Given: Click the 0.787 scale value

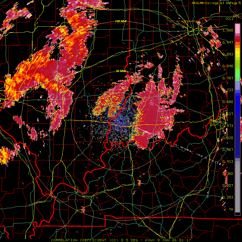Looking at the screenshot, I should 228,78.
